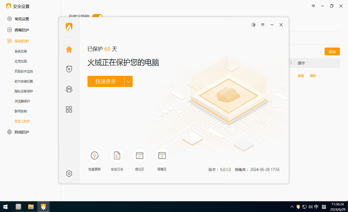The width and height of the screenshot is (348, 212).
Task: Click the 删除 link in rule row
Action: point(313,76)
